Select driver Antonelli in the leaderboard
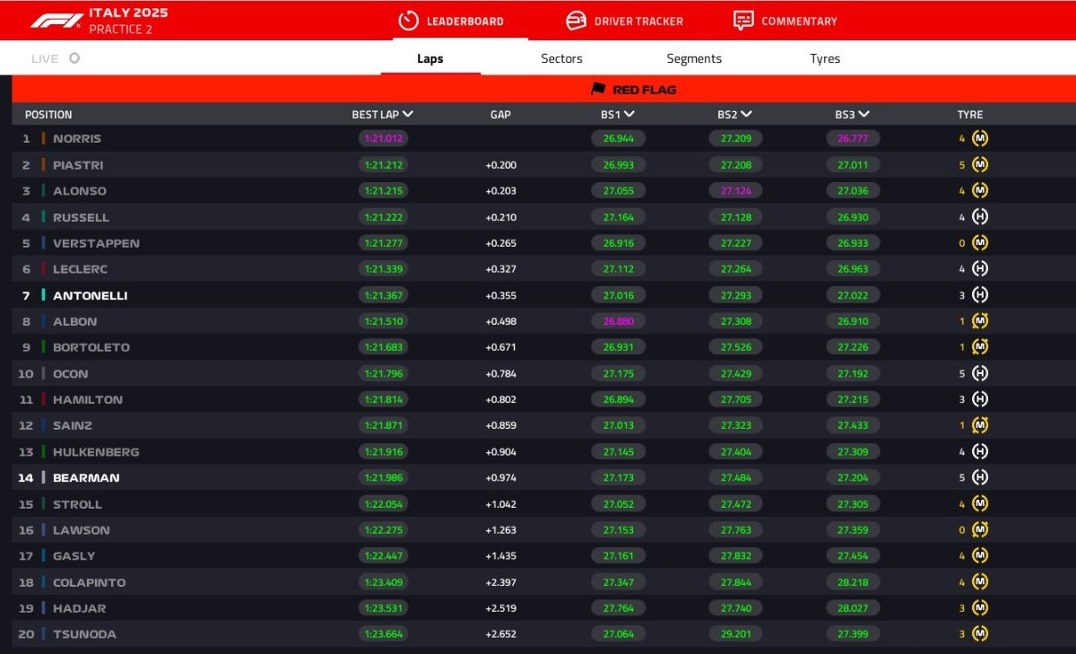This screenshot has width=1076, height=654. click(x=90, y=296)
